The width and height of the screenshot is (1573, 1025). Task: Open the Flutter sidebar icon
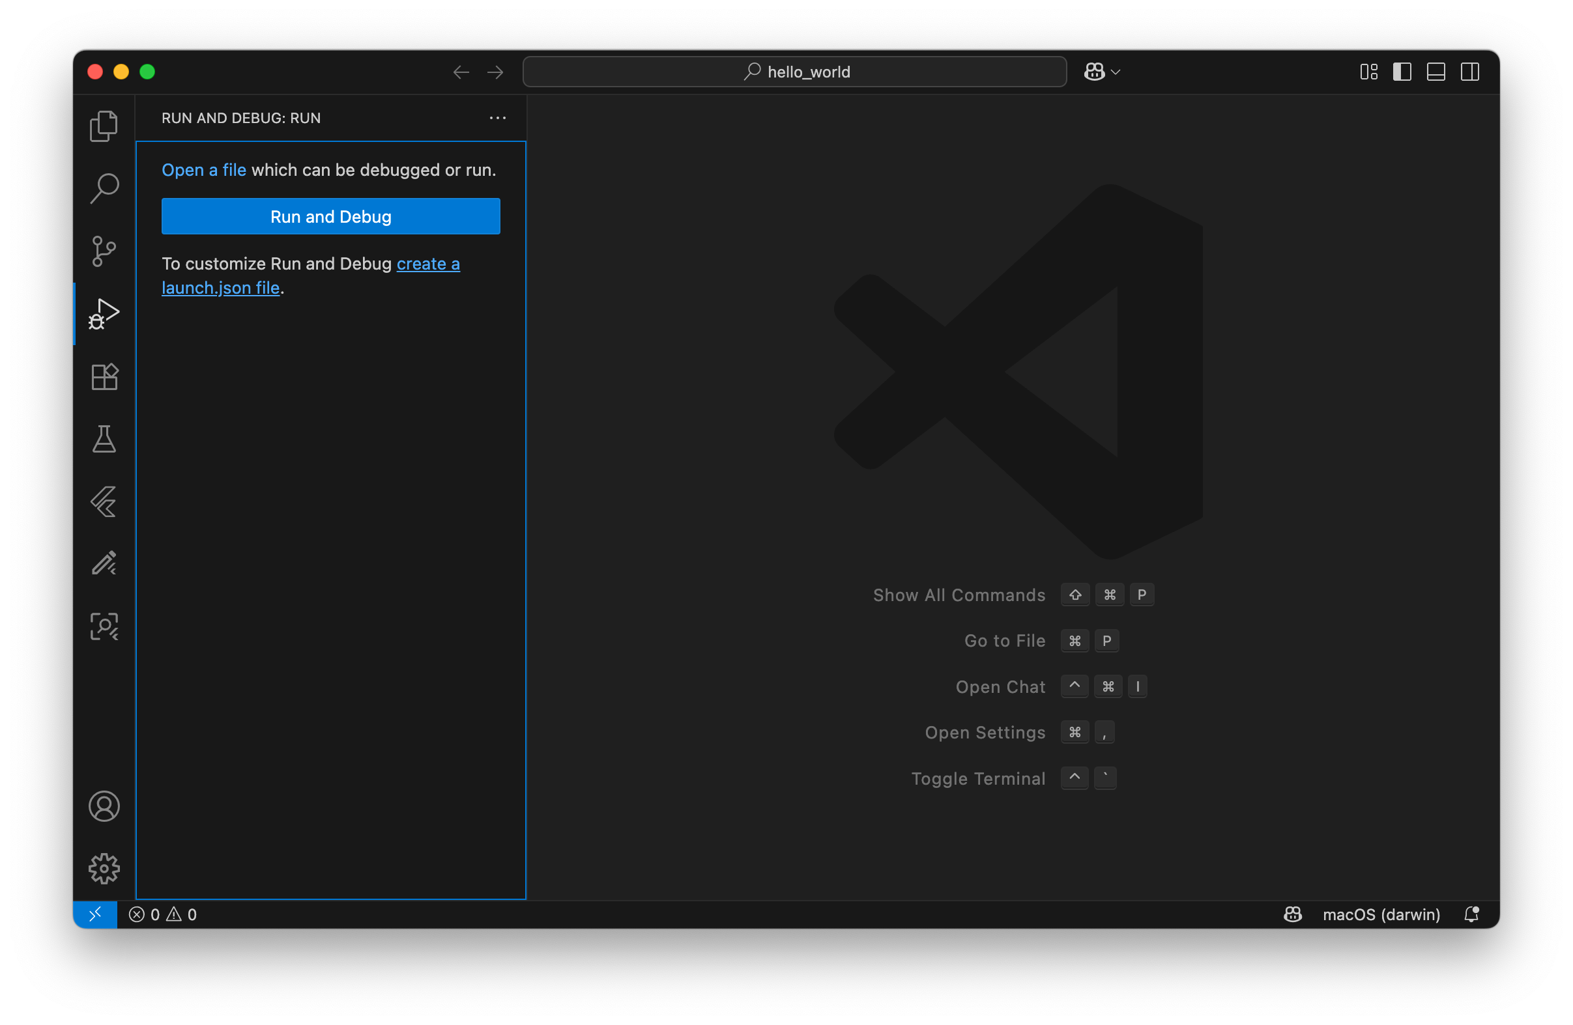tap(104, 501)
